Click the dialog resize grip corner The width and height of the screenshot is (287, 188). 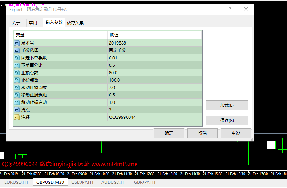(252, 140)
